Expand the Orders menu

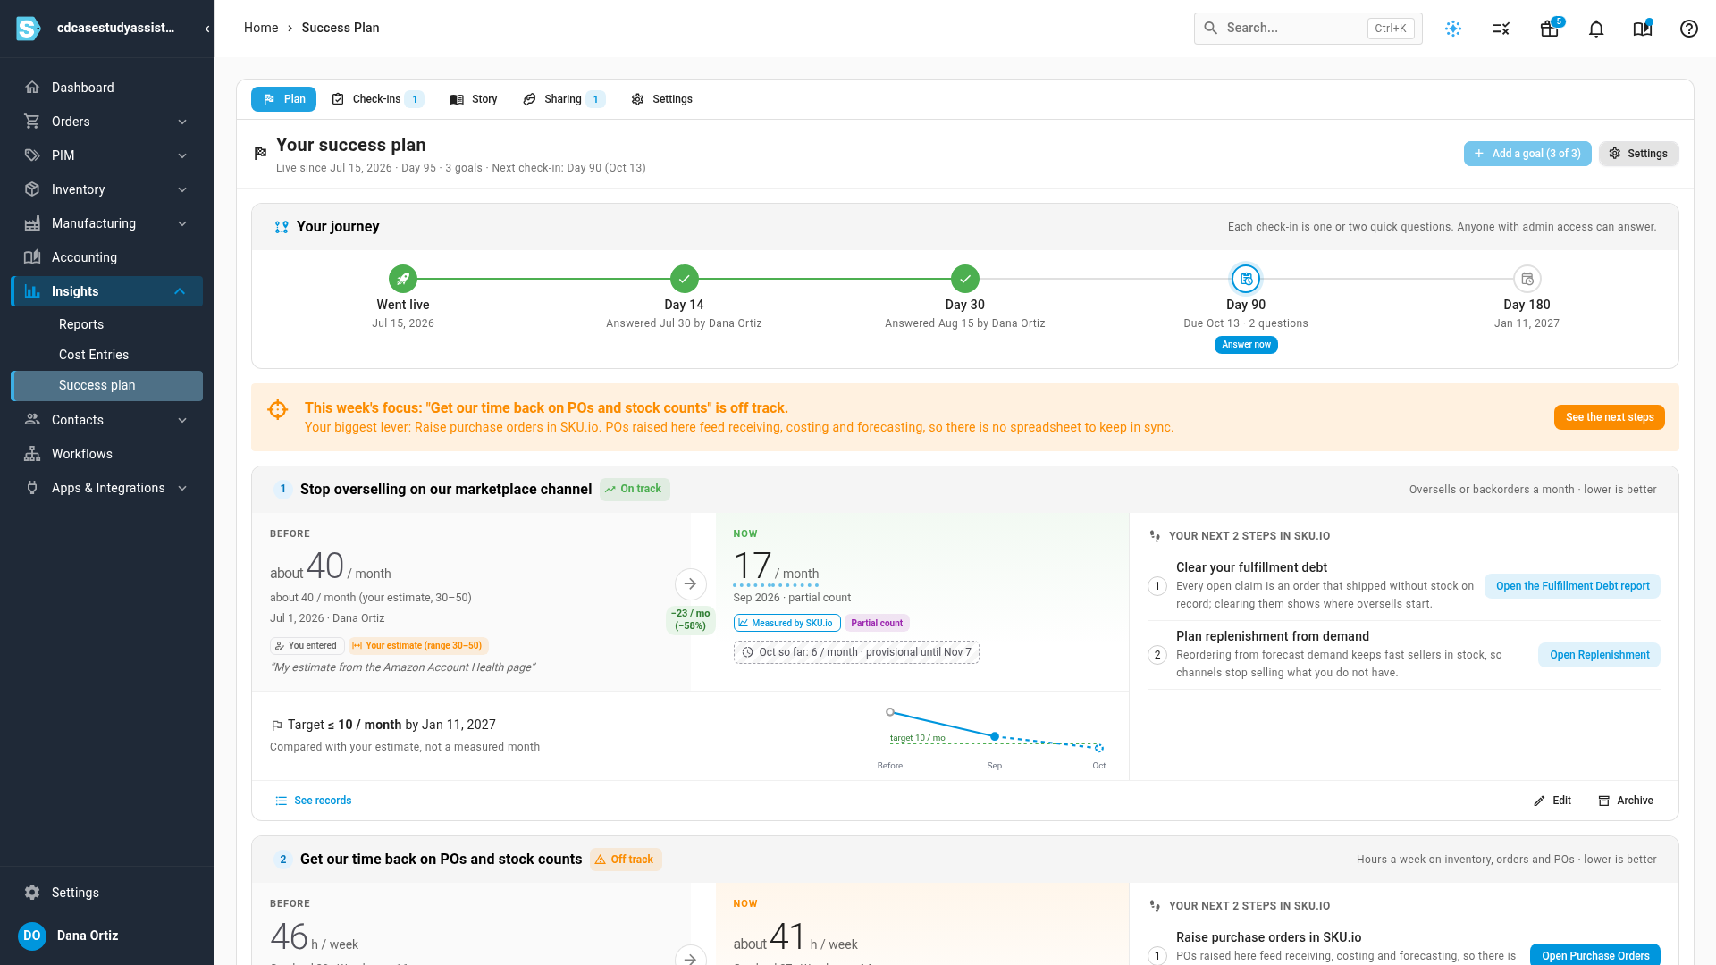click(x=182, y=122)
